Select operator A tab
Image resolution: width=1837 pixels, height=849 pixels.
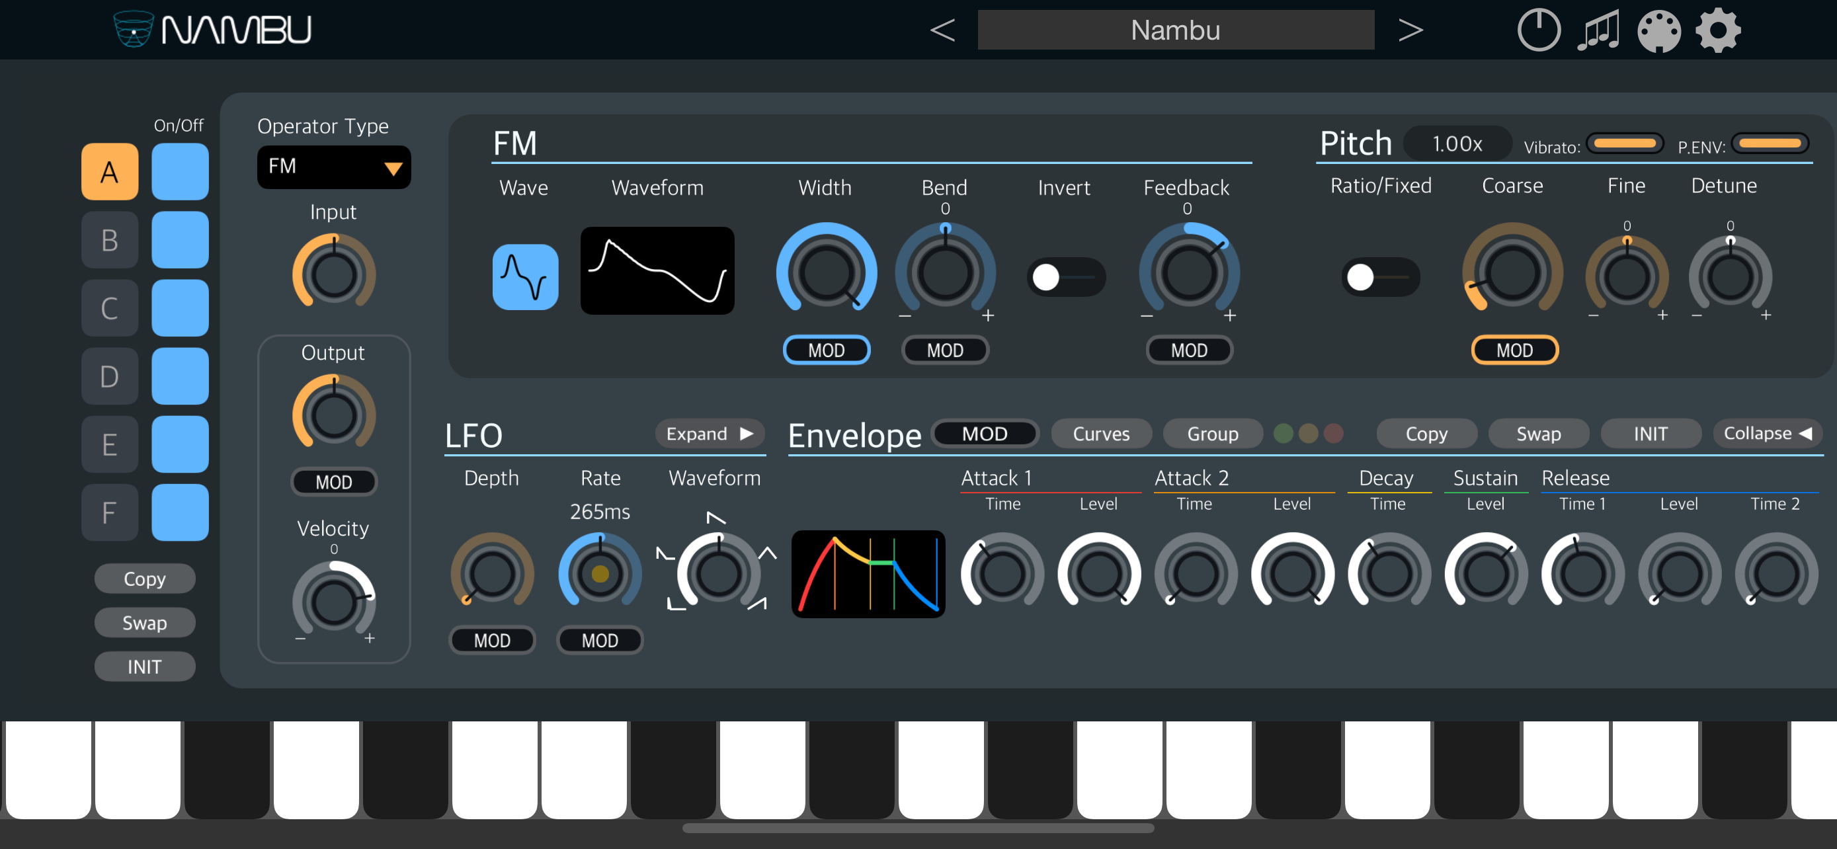[109, 171]
